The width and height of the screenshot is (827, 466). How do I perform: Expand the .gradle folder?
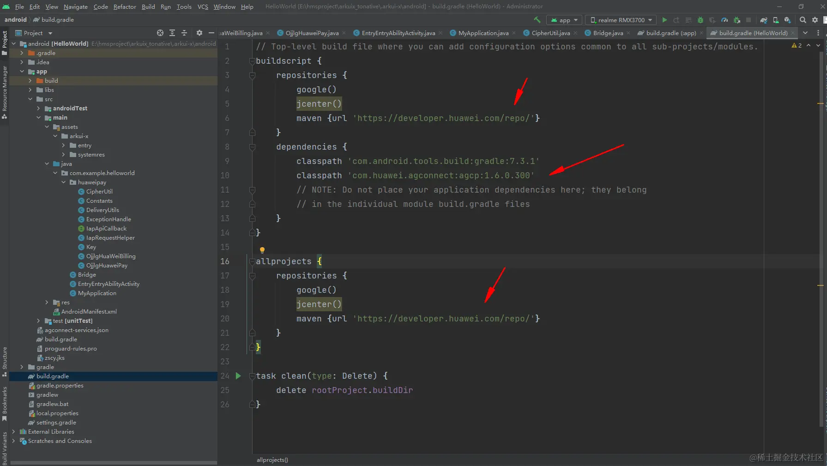tap(22, 53)
